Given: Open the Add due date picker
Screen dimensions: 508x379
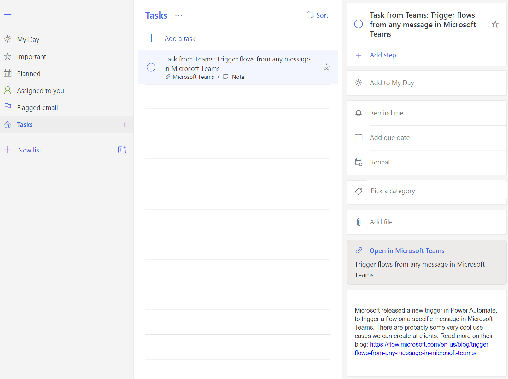Looking at the screenshot, I should [x=427, y=138].
